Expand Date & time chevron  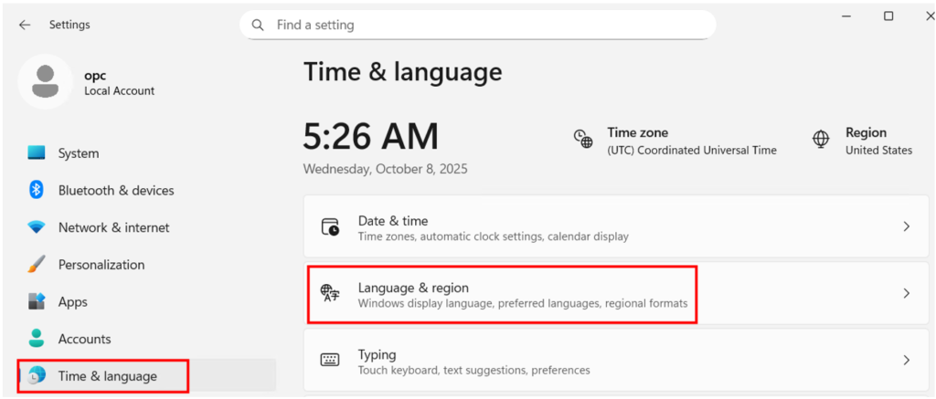[x=906, y=226]
